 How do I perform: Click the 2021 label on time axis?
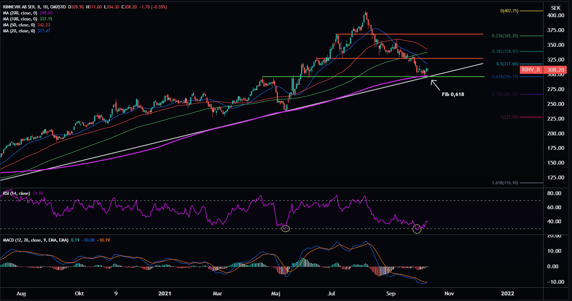pyautogui.click(x=164, y=294)
